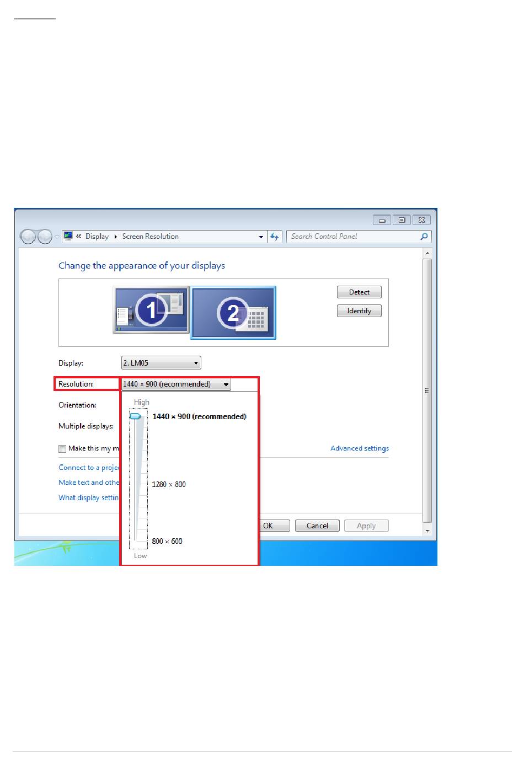
Task: Click the resolution slider handle
Action: (136, 416)
